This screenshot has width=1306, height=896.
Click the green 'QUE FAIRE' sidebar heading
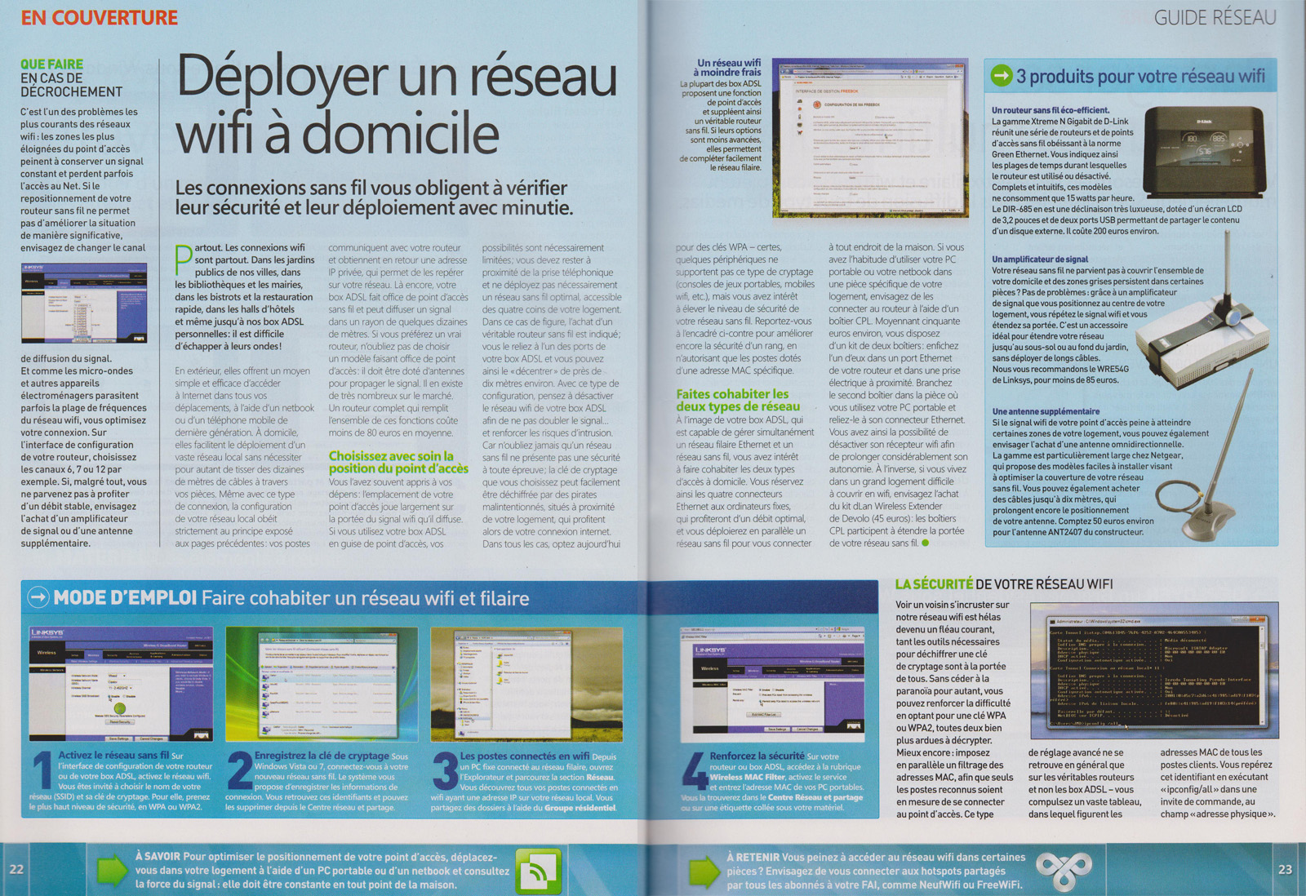52,64
